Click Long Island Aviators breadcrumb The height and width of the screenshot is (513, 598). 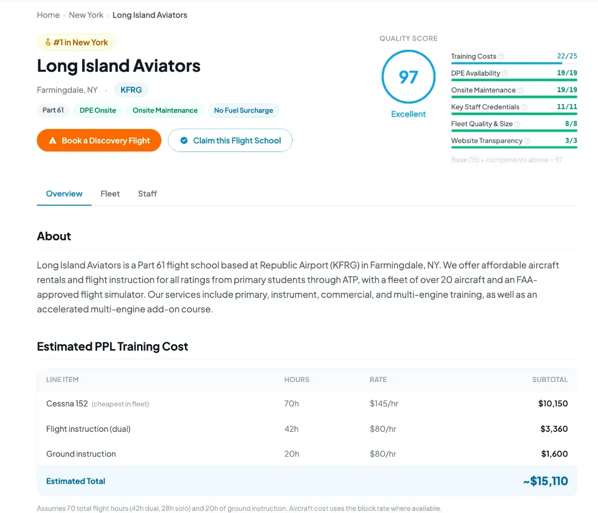click(150, 15)
